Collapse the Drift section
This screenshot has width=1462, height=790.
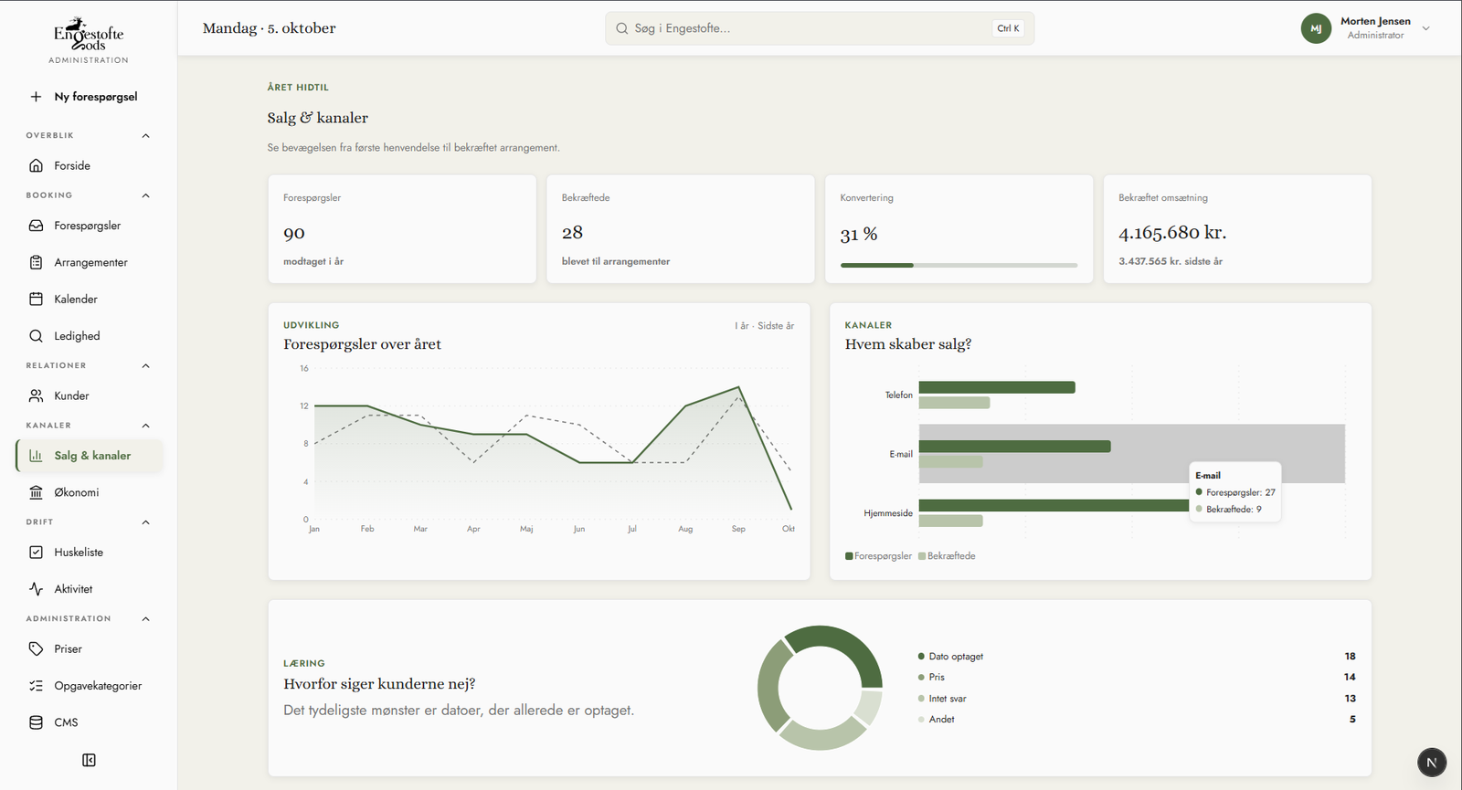pyautogui.click(x=145, y=522)
